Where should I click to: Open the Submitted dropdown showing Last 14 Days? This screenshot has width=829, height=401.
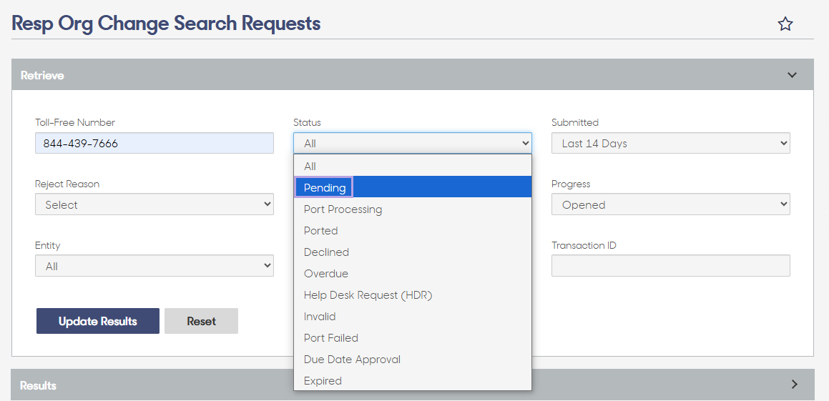(x=670, y=143)
